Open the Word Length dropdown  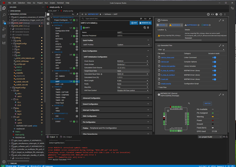(x=133, y=81)
